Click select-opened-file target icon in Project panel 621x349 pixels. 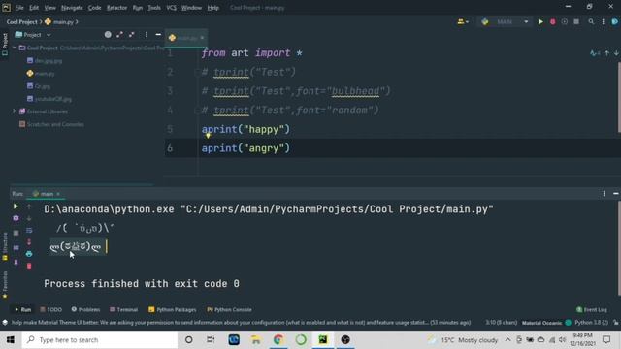[108, 35]
